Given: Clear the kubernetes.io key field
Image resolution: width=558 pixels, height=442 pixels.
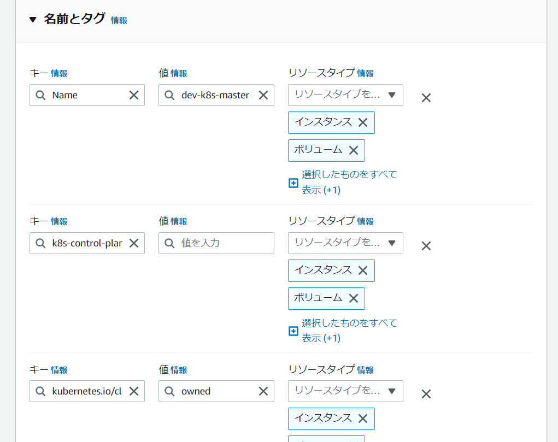Looking at the screenshot, I should pyautogui.click(x=134, y=391).
